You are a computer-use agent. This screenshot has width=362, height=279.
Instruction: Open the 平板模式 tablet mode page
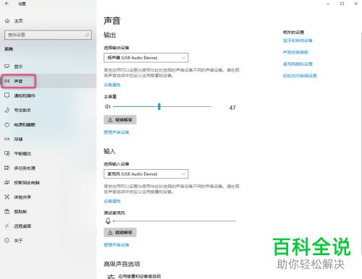(49, 153)
